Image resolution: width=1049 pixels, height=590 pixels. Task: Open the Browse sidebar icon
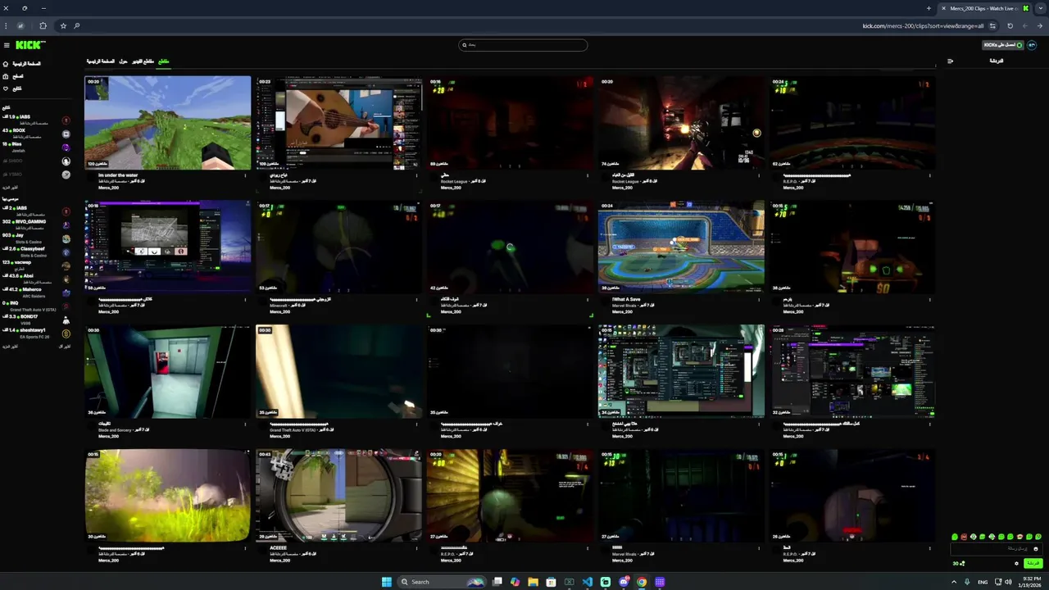point(6,76)
